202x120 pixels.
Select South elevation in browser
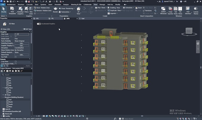[x=11, y=104]
